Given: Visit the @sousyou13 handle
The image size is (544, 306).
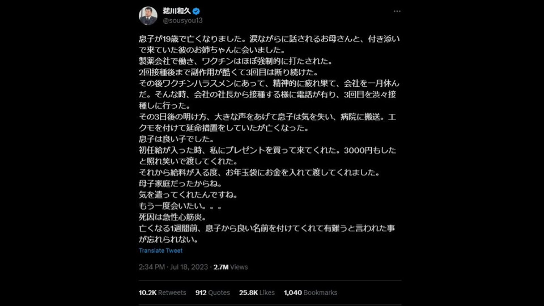Looking at the screenshot, I should 183,20.
